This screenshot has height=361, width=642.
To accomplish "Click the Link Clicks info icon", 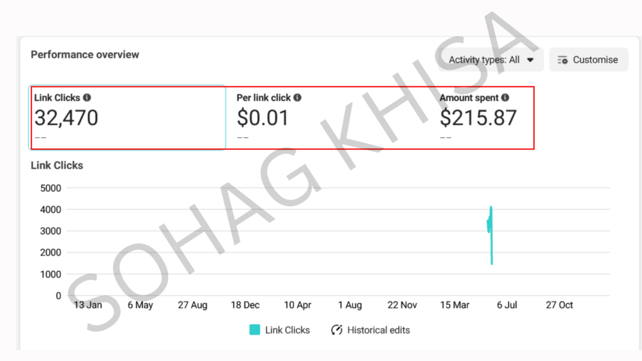I will [87, 97].
